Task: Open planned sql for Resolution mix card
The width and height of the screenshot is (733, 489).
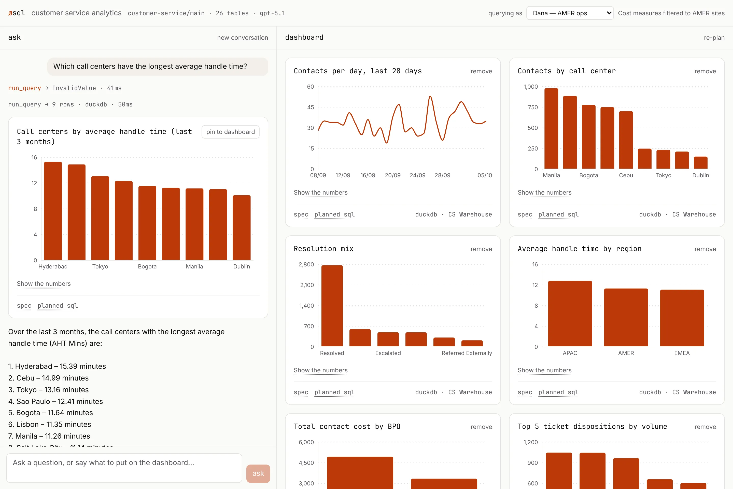Action: coord(334,392)
